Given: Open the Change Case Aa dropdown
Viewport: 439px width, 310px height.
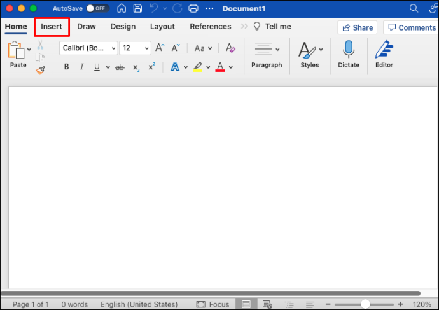Looking at the screenshot, I should (x=203, y=48).
